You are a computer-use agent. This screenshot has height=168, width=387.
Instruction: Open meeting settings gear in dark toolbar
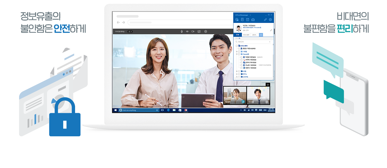pos(206,31)
